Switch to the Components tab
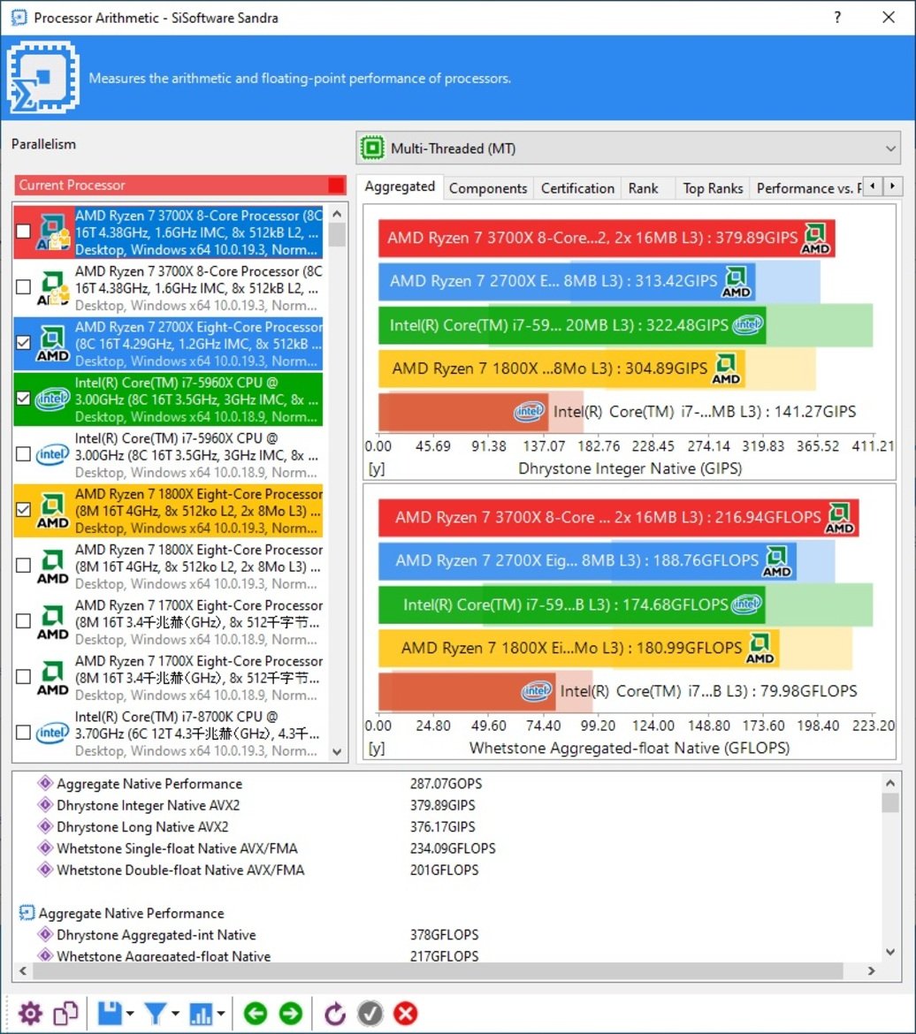The height and width of the screenshot is (1034, 916). (488, 188)
